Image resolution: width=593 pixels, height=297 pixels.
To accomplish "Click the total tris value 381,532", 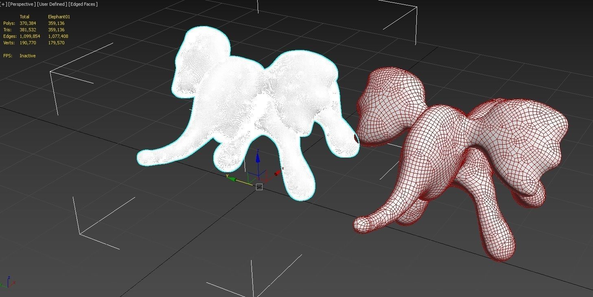I will pos(28,30).
